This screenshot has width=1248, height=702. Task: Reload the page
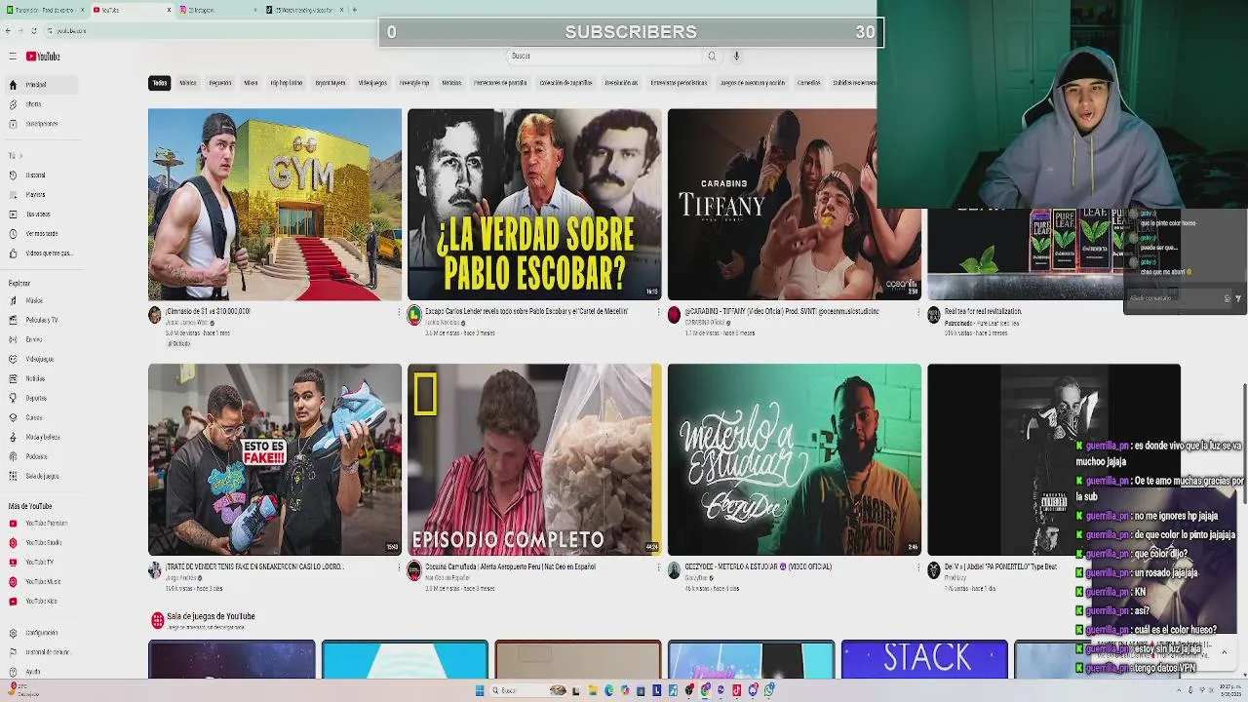tap(32, 31)
